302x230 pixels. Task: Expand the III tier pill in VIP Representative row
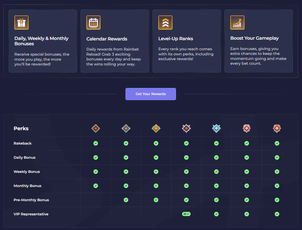[186, 214]
